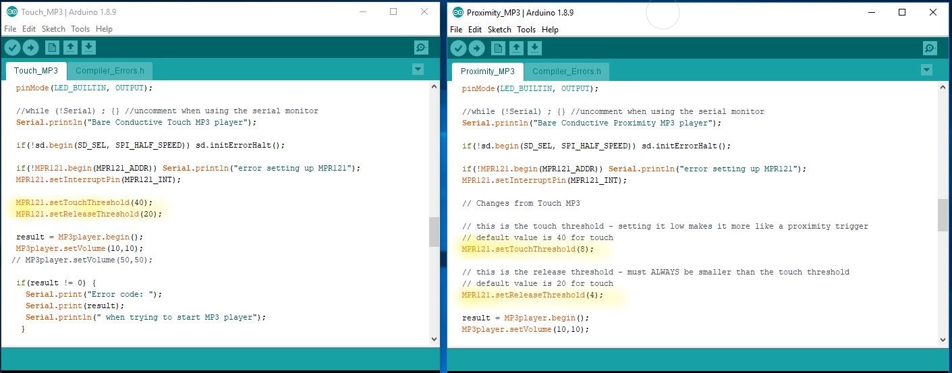Open Edit menu in Proximity_MP3 window
Image resolution: width=952 pixels, height=373 pixels.
click(x=475, y=30)
